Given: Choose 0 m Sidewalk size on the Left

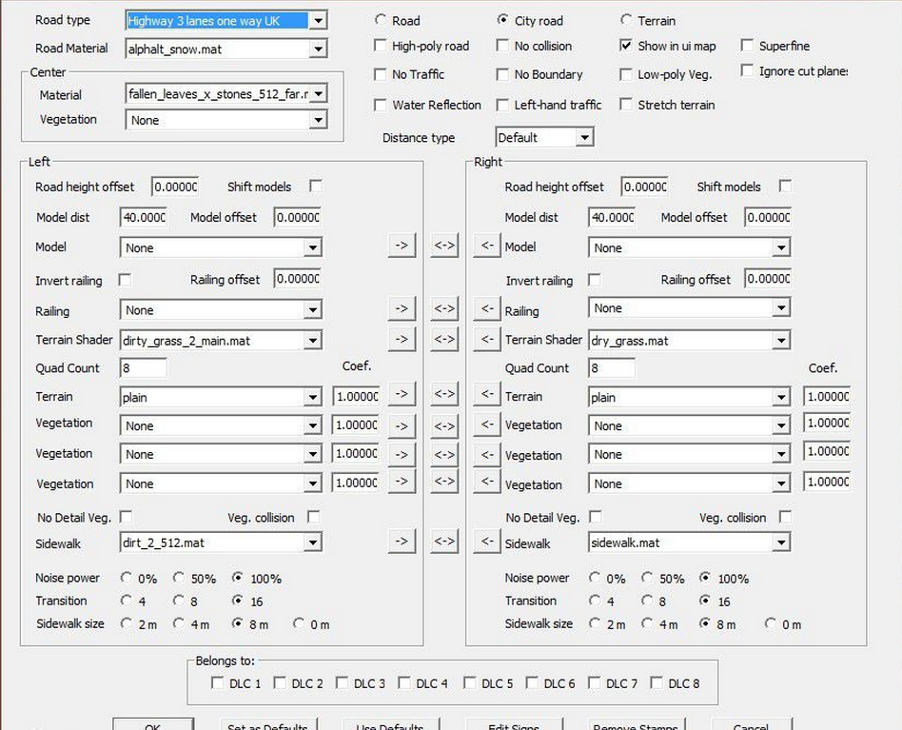Looking at the screenshot, I should [x=299, y=623].
